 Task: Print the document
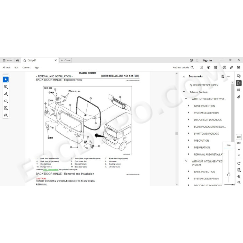(x=216, y=67)
